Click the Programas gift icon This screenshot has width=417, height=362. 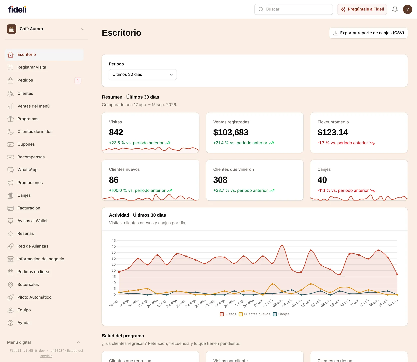(10, 119)
